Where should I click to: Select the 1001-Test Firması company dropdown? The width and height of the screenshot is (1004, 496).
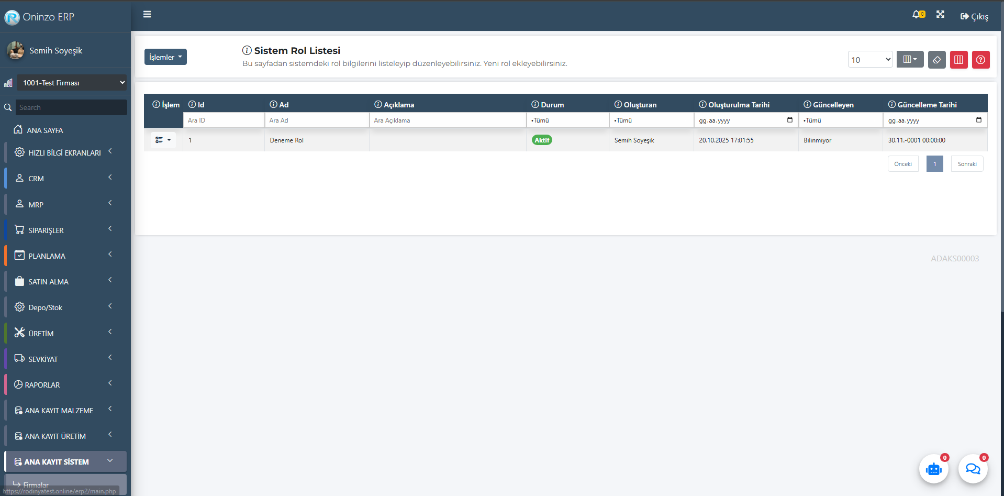tap(72, 83)
